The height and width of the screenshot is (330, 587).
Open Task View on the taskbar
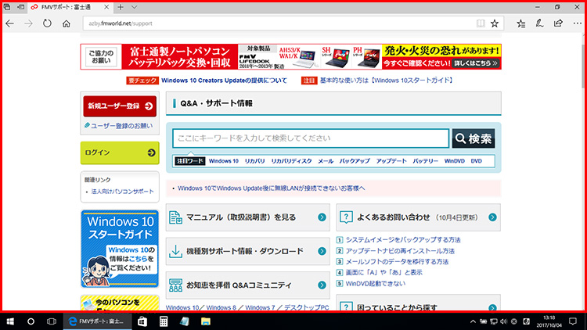click(x=50, y=321)
